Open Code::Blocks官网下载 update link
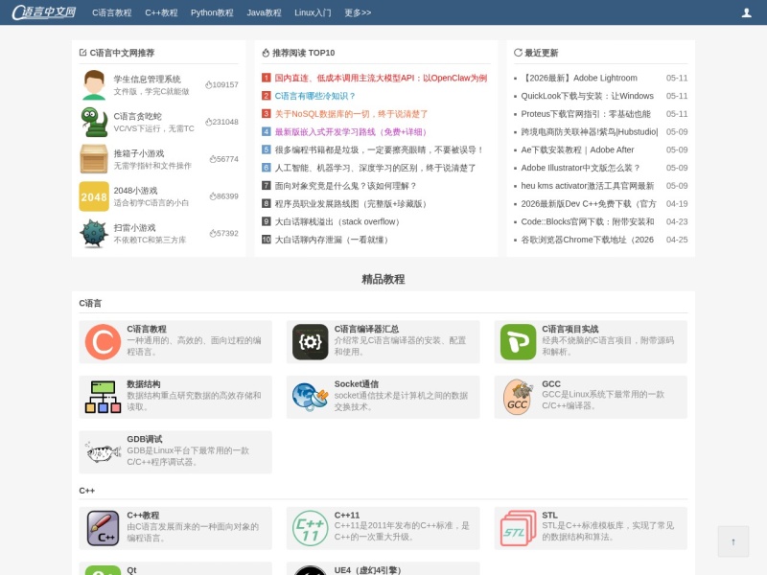Viewport: 767px width, 575px height. [x=588, y=221]
